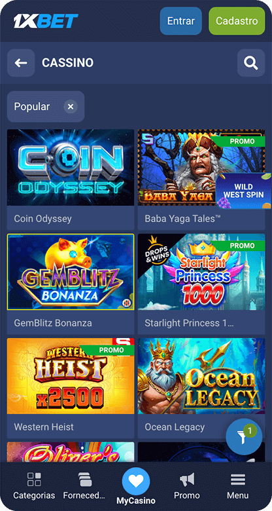Viewport: 272px width, 511px height.
Task: Remove the Popular filter with X
Action: pos(71,107)
